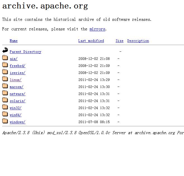184x176 pixels.
Task: Click the linux date 2011-02-24 13:29
Action: point(94,80)
